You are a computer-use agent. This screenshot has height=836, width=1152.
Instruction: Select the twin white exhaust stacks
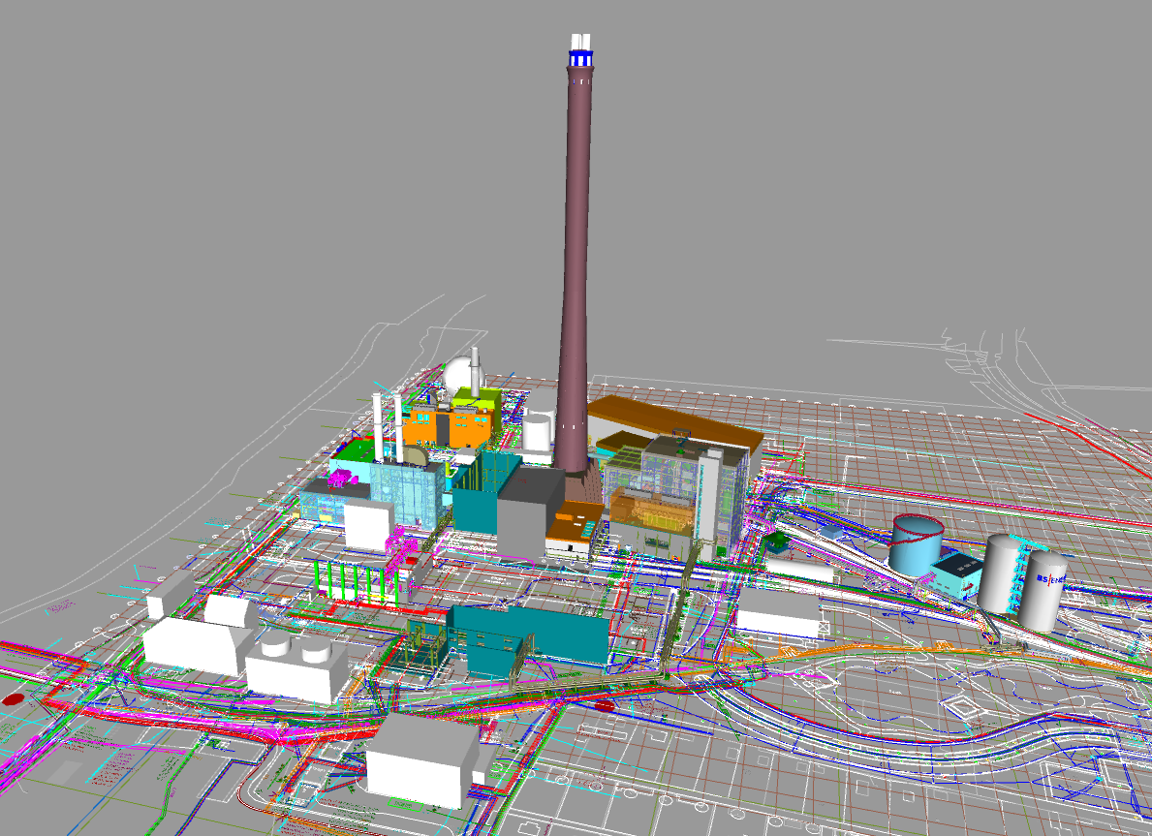pyautogui.click(x=388, y=426)
